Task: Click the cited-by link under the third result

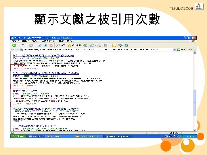Action: click(18, 104)
